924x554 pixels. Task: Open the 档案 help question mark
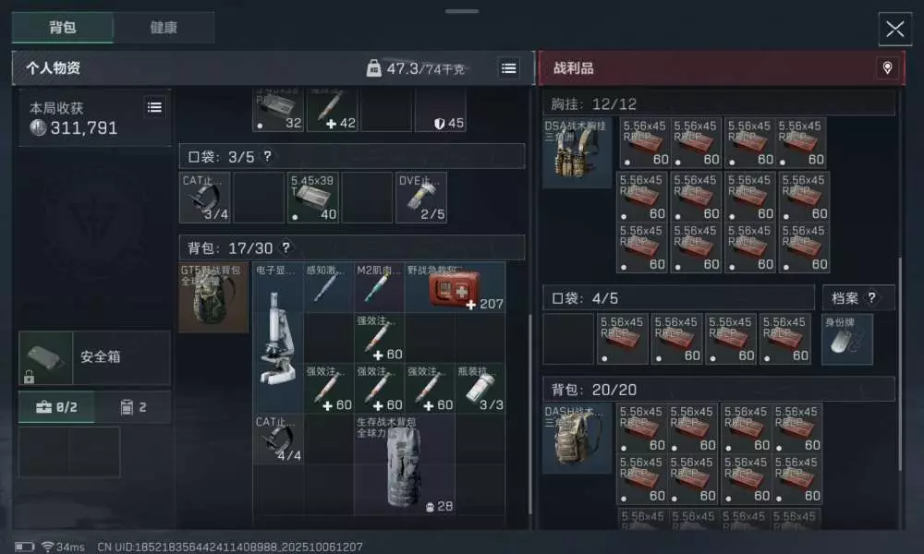coord(871,298)
